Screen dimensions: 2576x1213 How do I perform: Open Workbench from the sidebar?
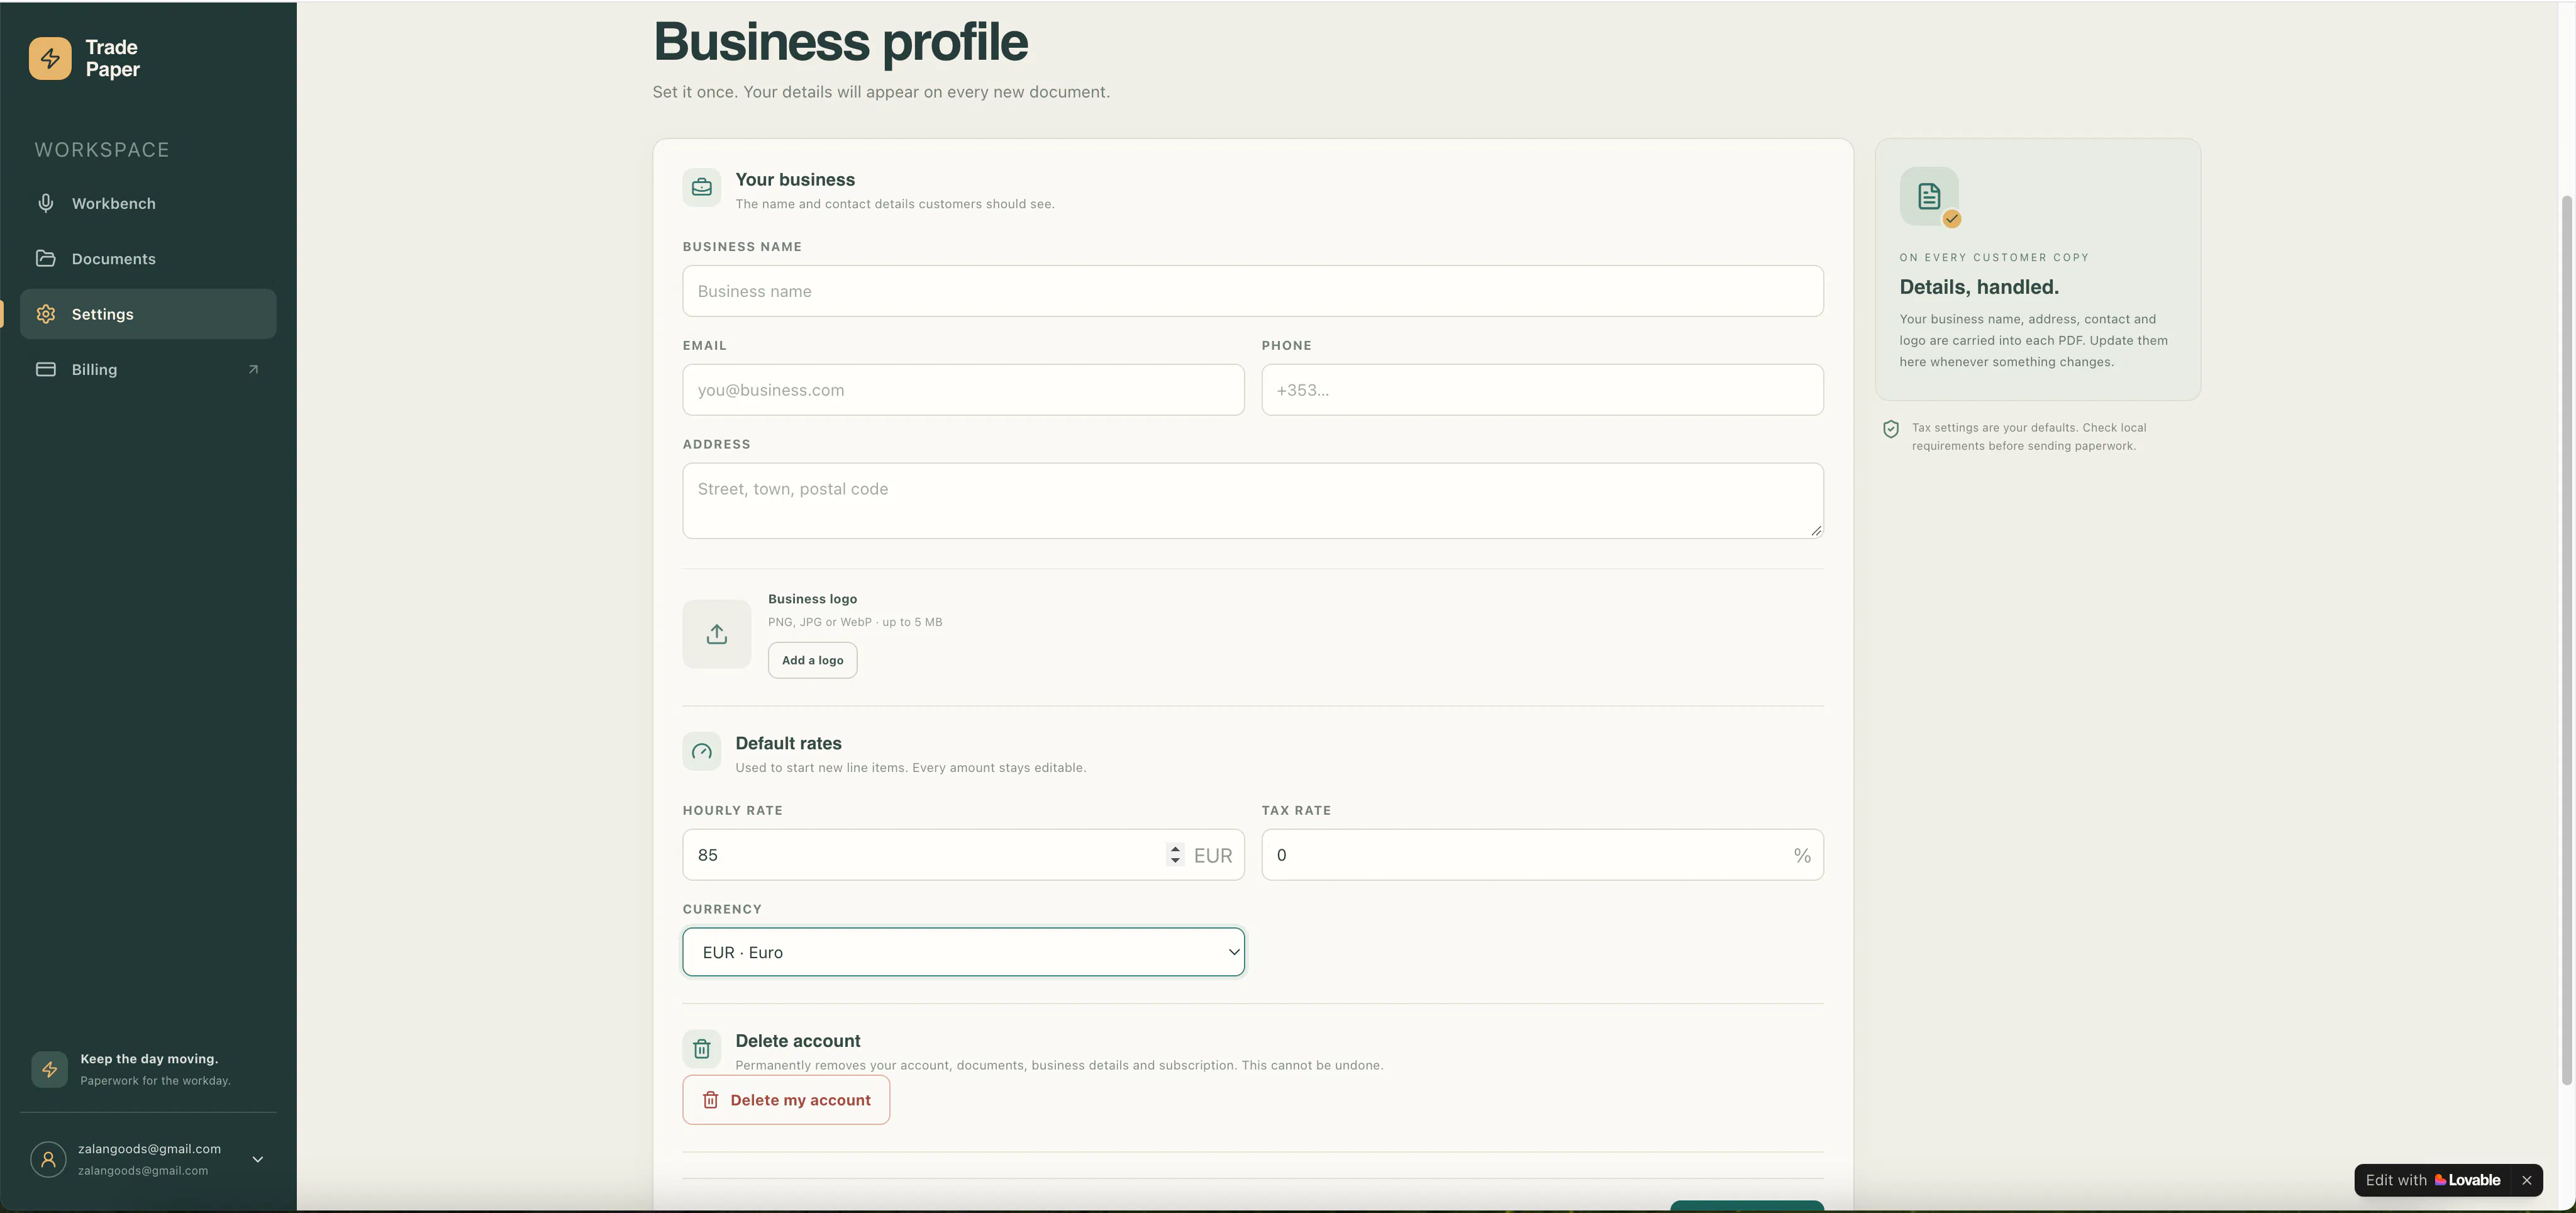coord(148,203)
